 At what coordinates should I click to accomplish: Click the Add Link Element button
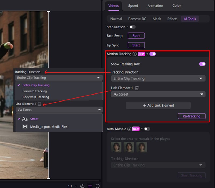click(x=158, y=105)
